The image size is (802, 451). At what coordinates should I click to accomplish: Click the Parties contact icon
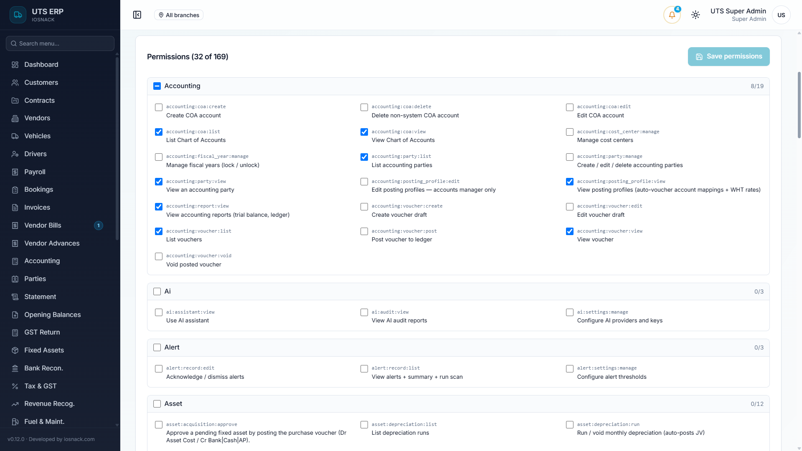click(15, 279)
